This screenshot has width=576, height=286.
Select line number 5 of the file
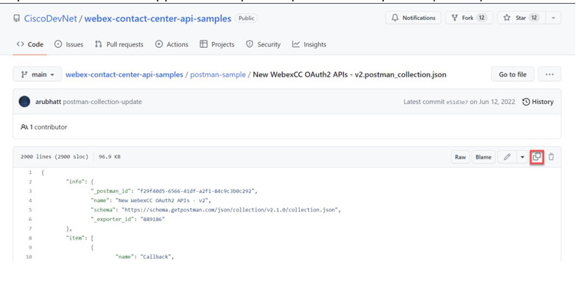point(29,210)
